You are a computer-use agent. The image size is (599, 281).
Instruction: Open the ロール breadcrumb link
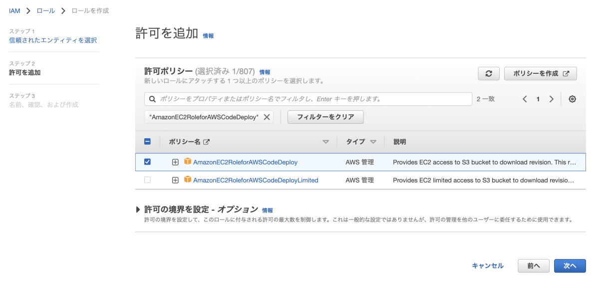click(45, 10)
